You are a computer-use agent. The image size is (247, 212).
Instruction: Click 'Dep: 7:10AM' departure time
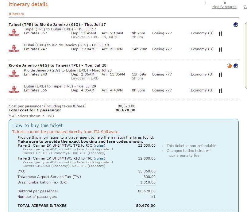pyautogui.click(x=83, y=49)
